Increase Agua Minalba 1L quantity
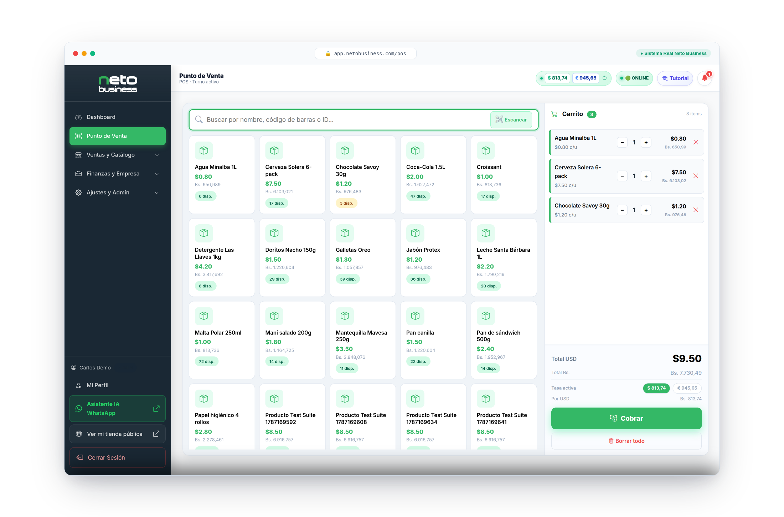The image size is (784, 517). 646,143
